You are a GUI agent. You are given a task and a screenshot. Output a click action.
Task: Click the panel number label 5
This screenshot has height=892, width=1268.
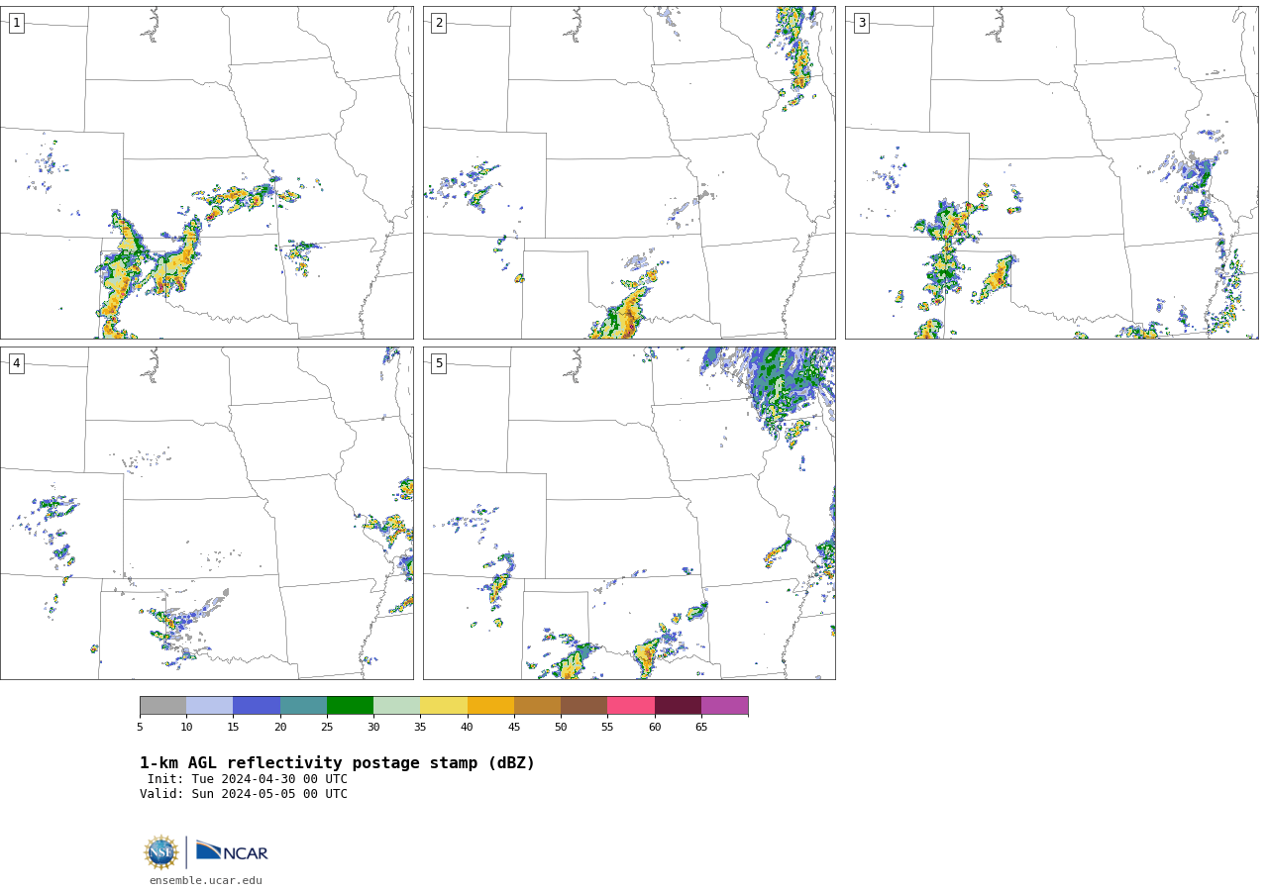[439, 363]
